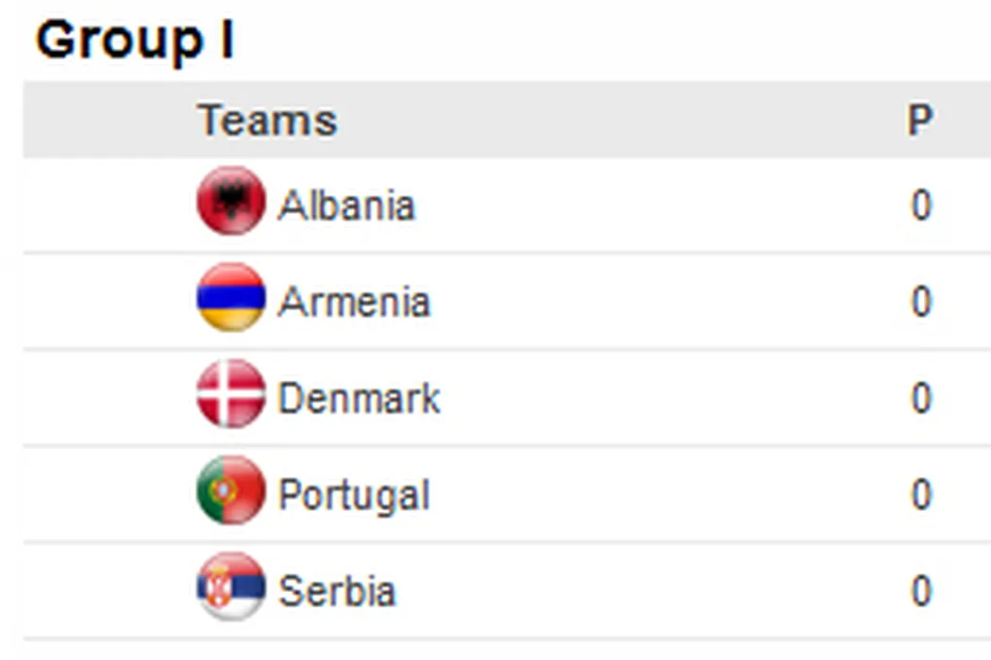Click the Denmark flag icon
This screenshot has height=660, width=991.
pos(230,394)
